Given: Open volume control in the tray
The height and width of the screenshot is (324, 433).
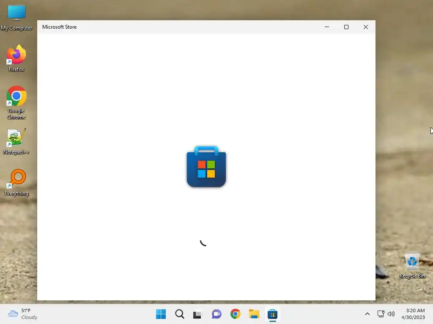Looking at the screenshot, I should coord(391,314).
